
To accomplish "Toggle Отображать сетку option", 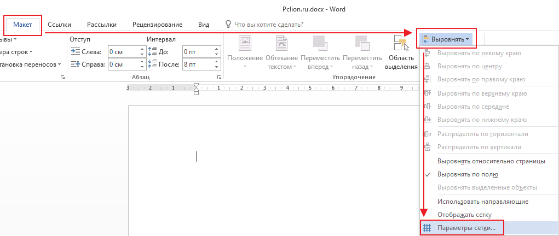I will pyautogui.click(x=464, y=215).
